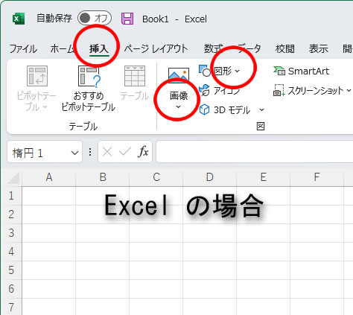
Task: Click the アイコン insert icons button
Action: point(220,91)
